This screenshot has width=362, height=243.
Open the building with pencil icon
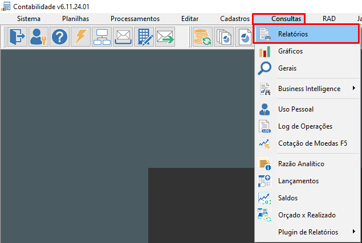point(144,36)
